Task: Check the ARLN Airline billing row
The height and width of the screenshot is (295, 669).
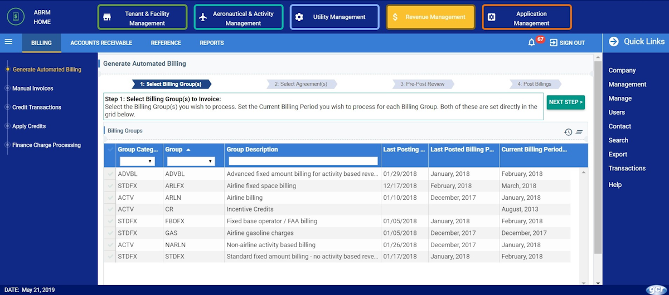Action: pyautogui.click(x=110, y=198)
